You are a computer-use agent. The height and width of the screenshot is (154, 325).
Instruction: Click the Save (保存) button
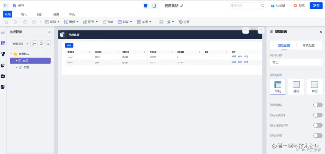pos(19,6)
